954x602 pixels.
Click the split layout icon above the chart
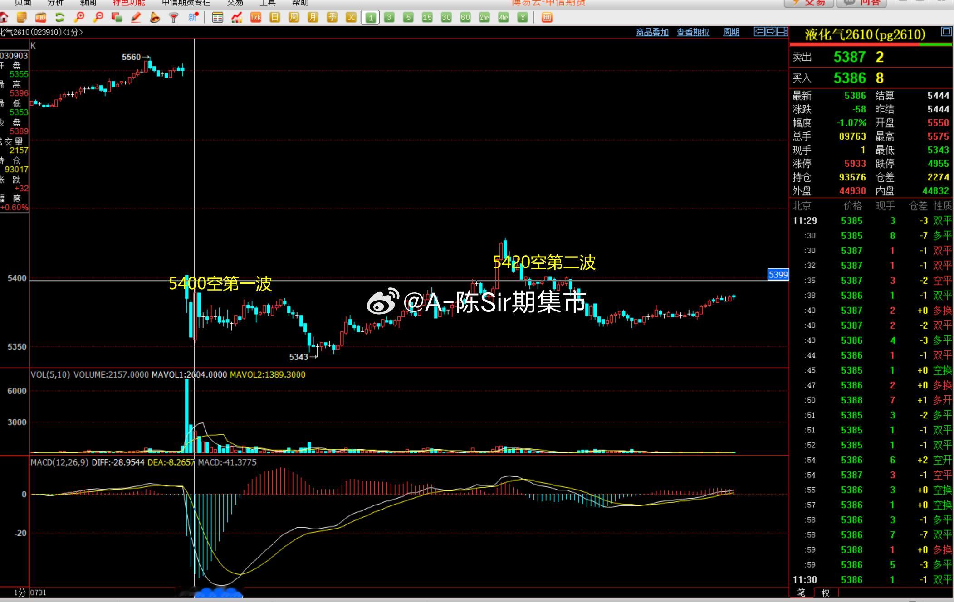point(783,32)
